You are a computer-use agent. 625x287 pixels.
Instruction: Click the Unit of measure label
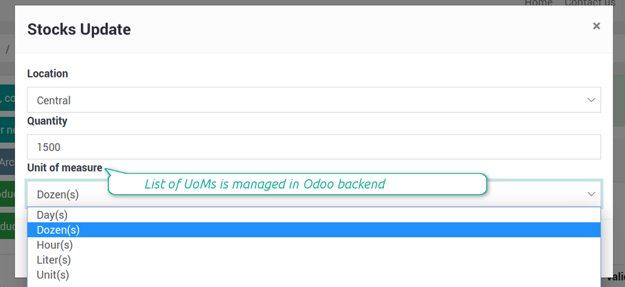(65, 168)
